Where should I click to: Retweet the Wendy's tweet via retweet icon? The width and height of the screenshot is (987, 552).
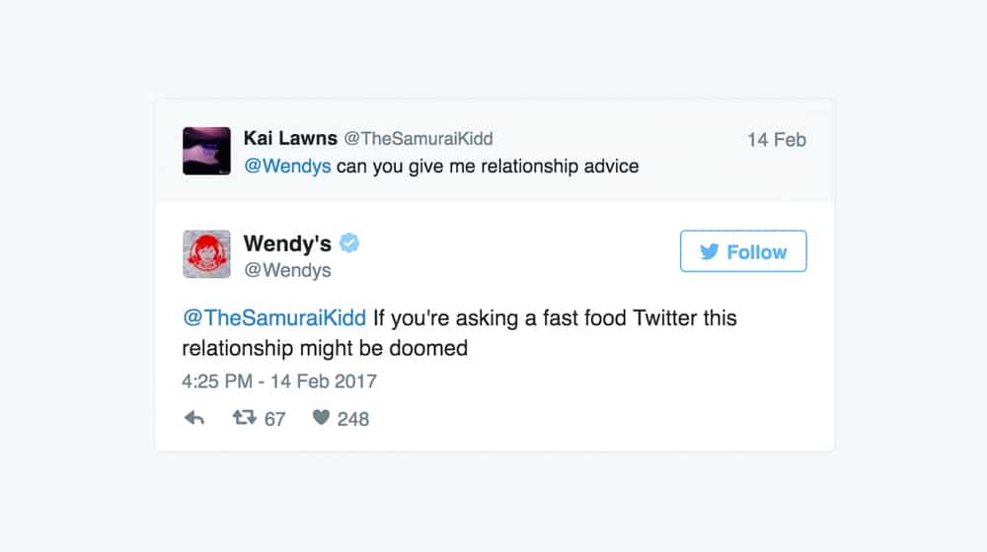[244, 418]
